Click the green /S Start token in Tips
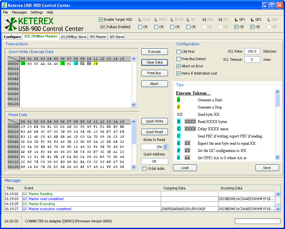Screen dimensions: 285x229 coord(178,100)
